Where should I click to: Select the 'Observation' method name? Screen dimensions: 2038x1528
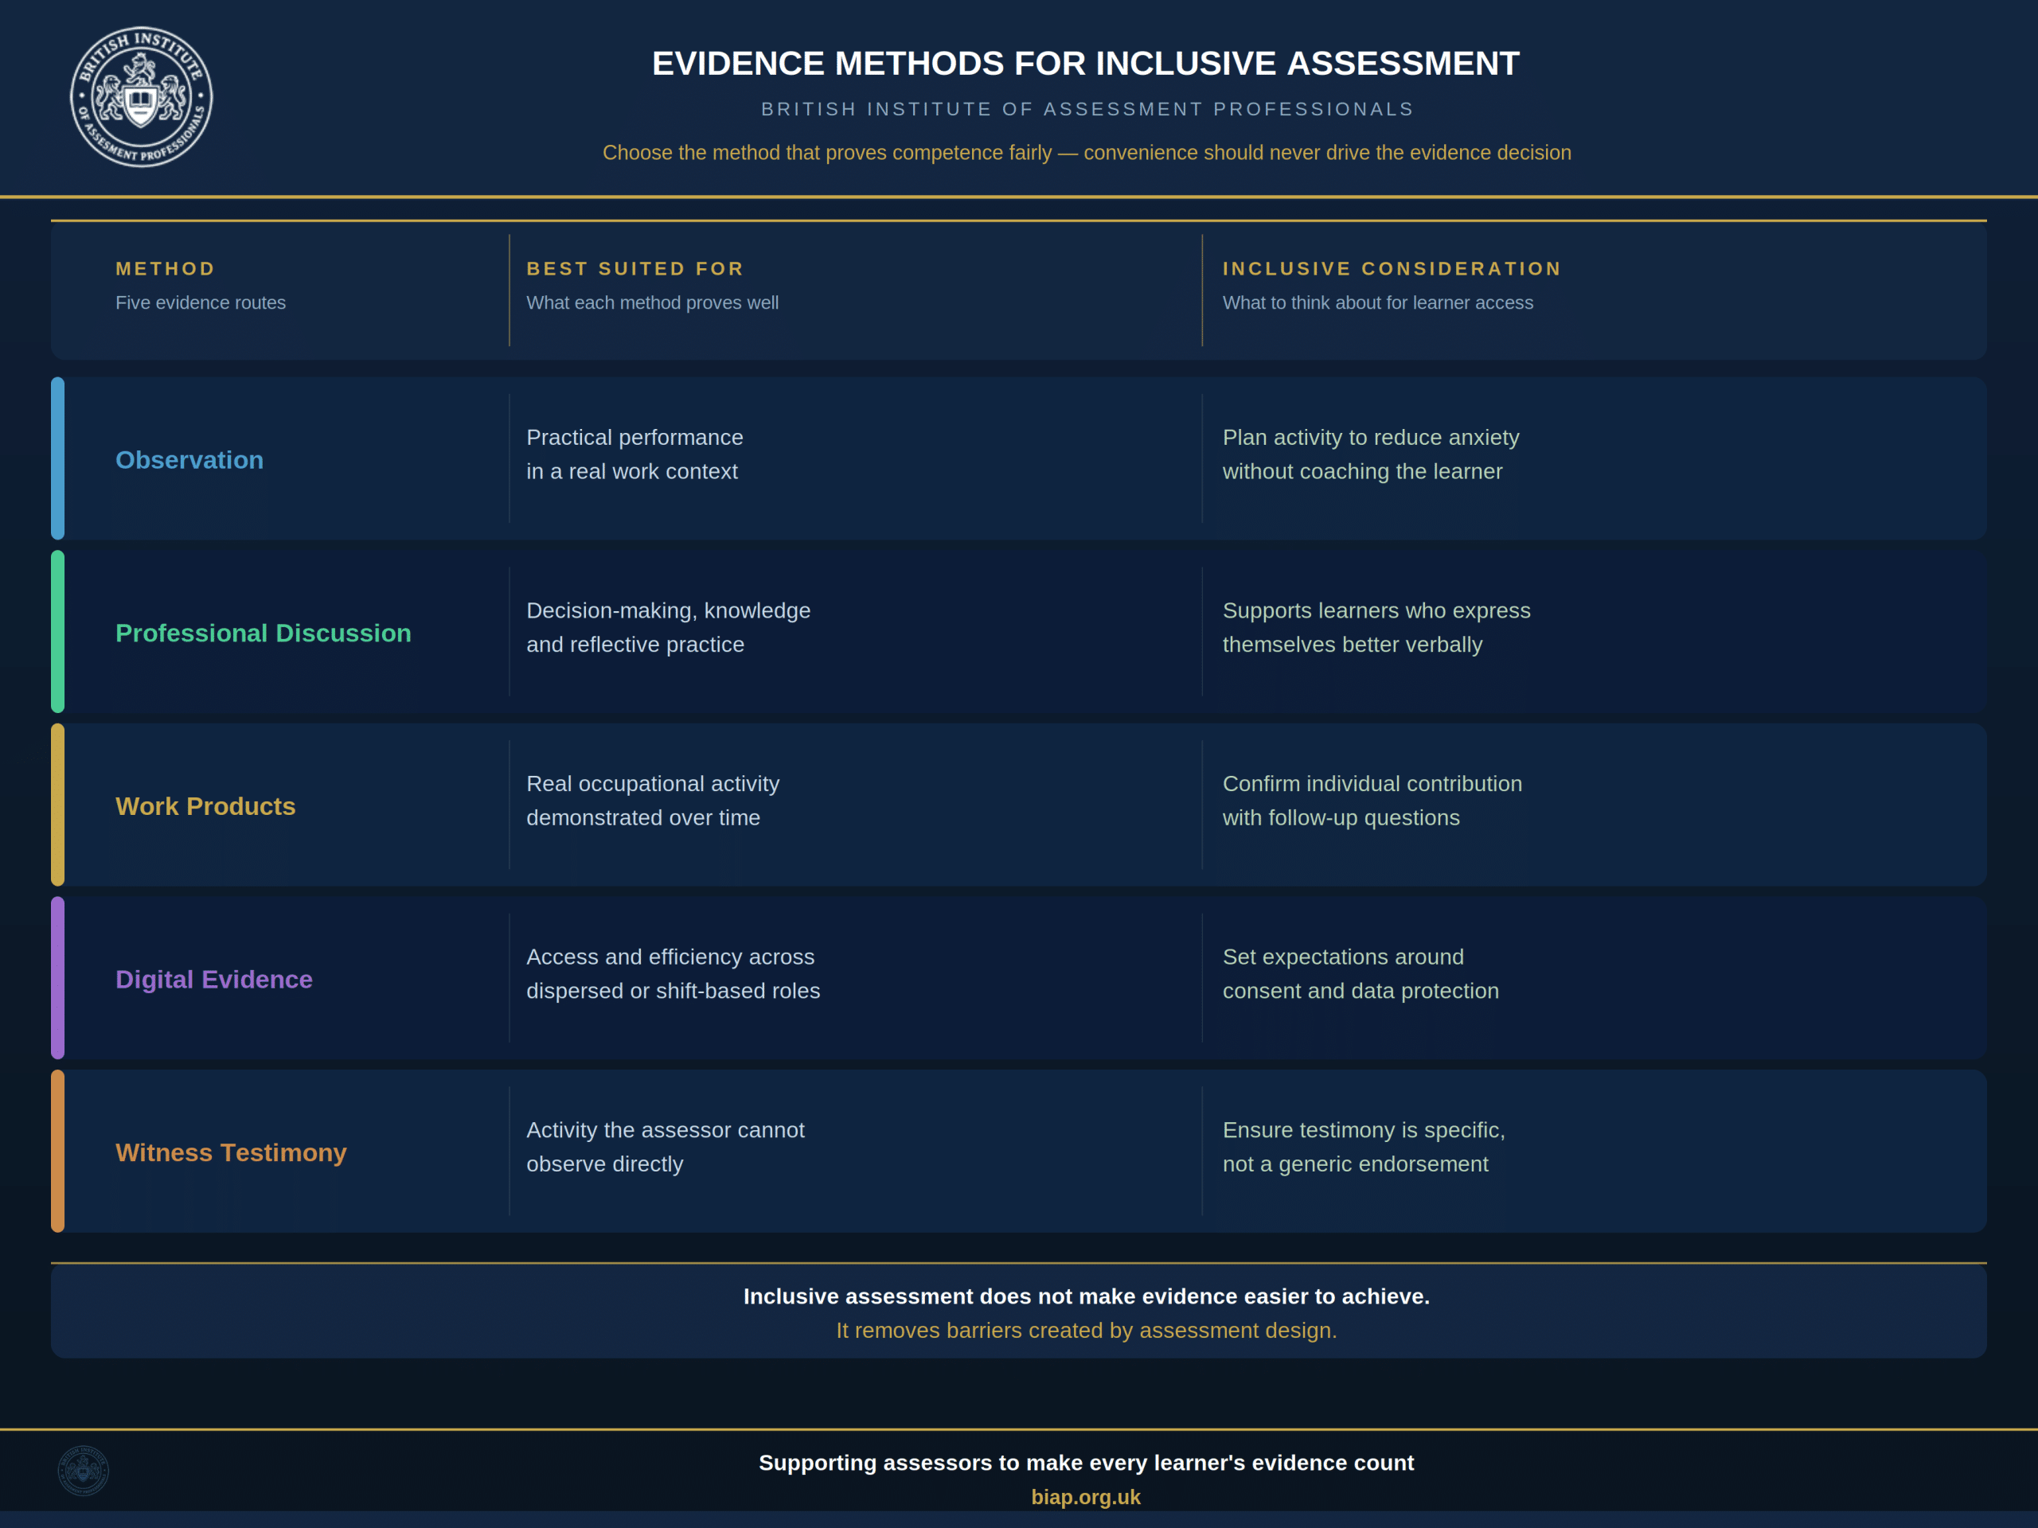coord(189,460)
